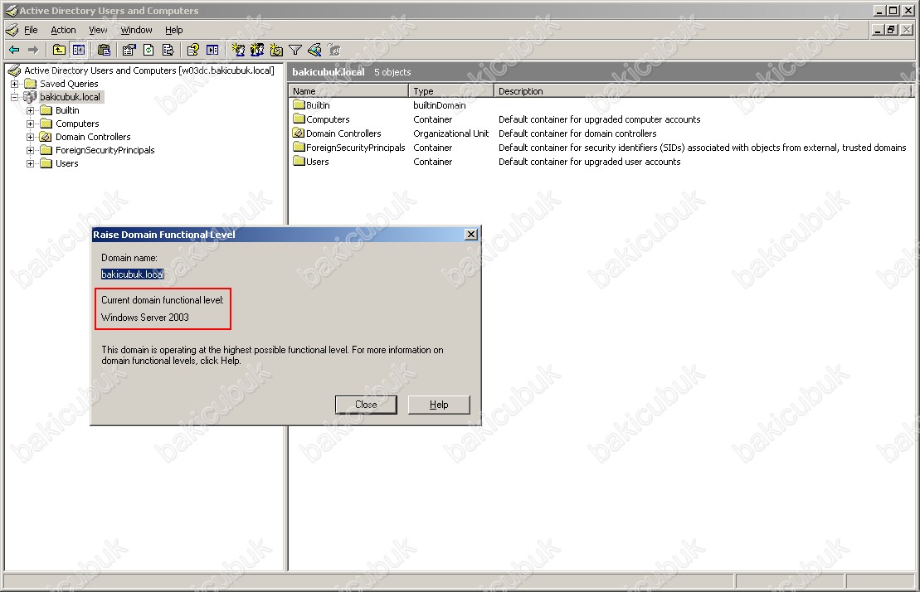This screenshot has height=592, width=920.
Task: Select the root Active Directory Users and Computers node
Action: tap(149, 70)
